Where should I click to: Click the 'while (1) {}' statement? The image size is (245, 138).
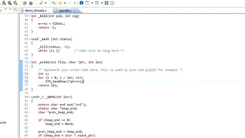pos(49,51)
